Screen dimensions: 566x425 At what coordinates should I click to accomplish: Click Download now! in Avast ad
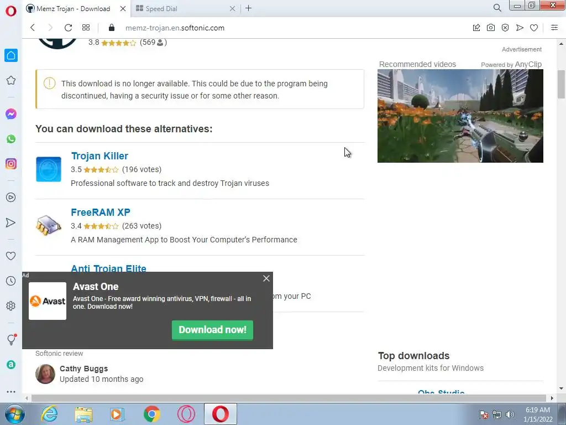212,330
